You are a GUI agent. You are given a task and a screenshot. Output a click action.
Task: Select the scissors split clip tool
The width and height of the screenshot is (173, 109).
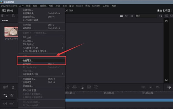tap(13, 88)
